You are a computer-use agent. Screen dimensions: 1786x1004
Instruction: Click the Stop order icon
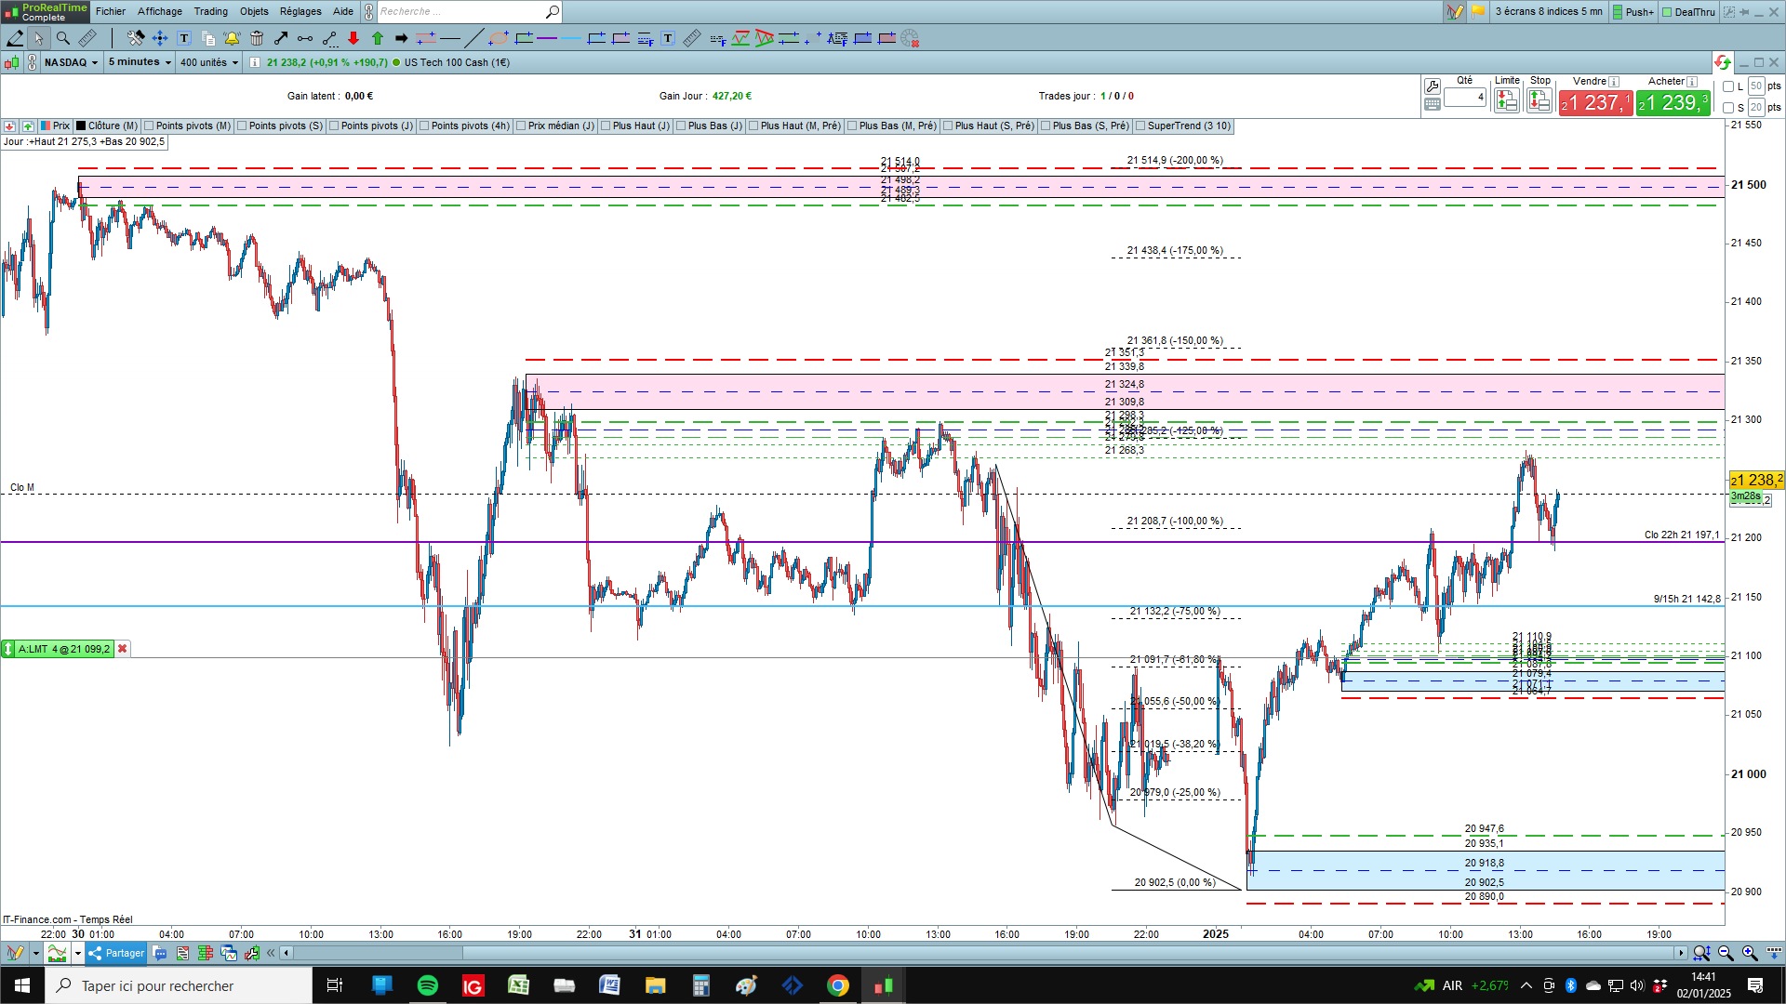tap(1539, 101)
